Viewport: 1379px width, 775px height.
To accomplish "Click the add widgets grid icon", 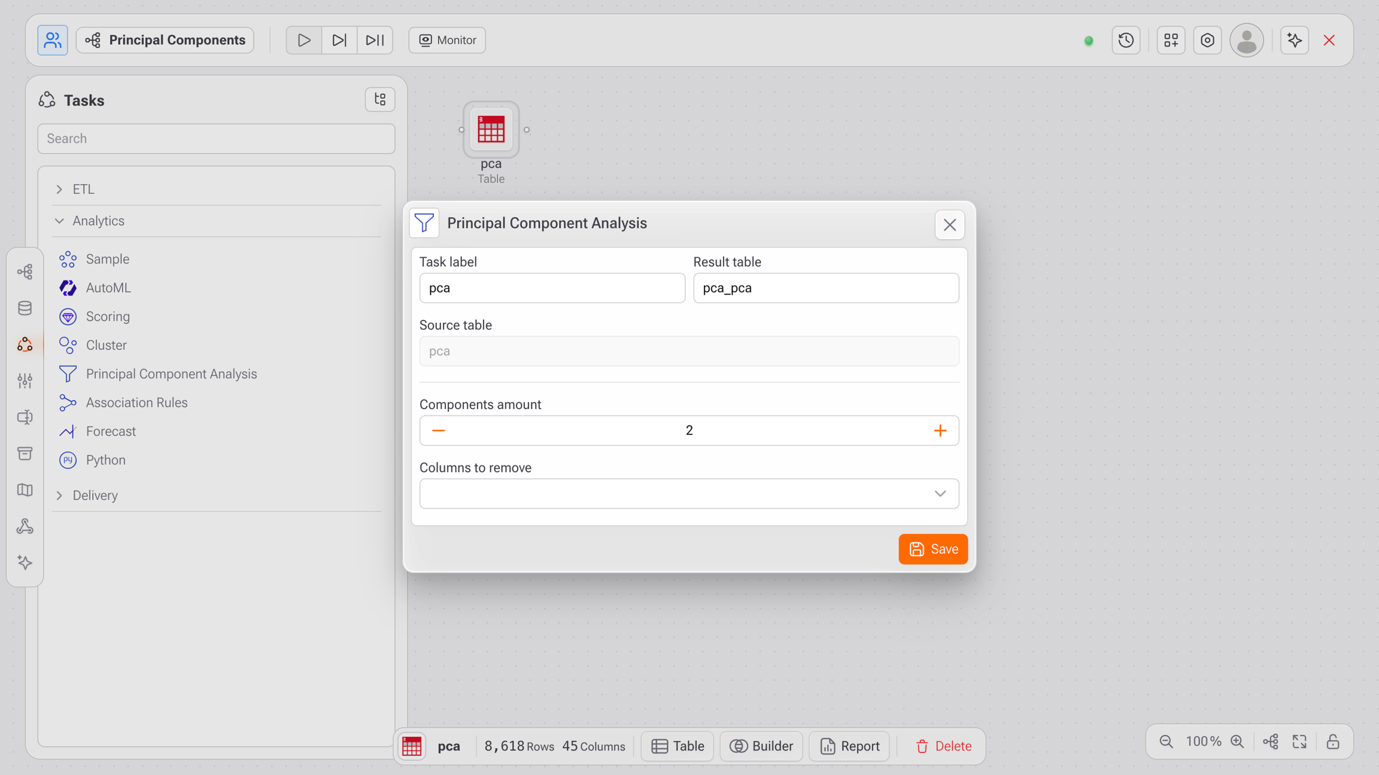I will coord(1171,40).
